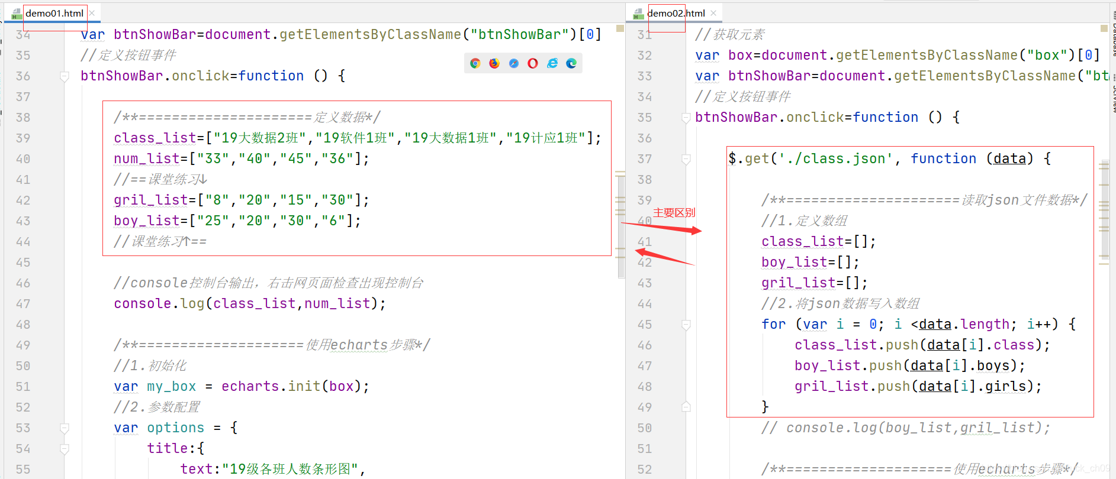Screen dimensions: 1116x479
Task: Open page in Firefox browser icon
Action: [x=494, y=63]
